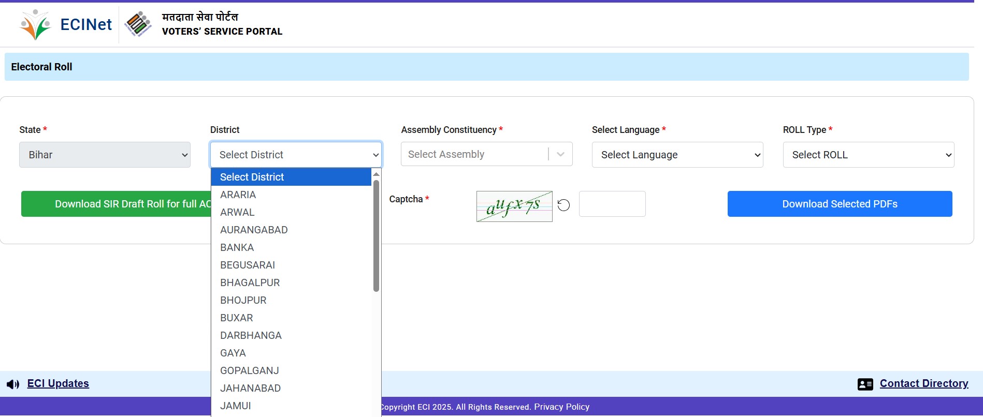Select BHAGALPUR in district list

pyautogui.click(x=250, y=282)
